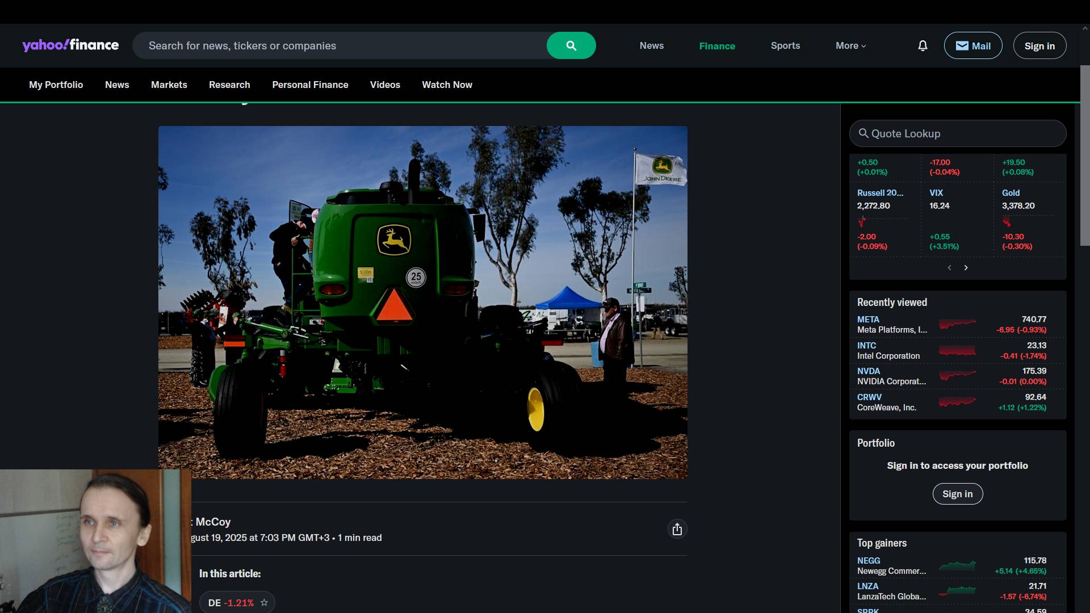The width and height of the screenshot is (1090, 613).
Task: Click the Sign in button in Portfolio panel
Action: [957, 494]
